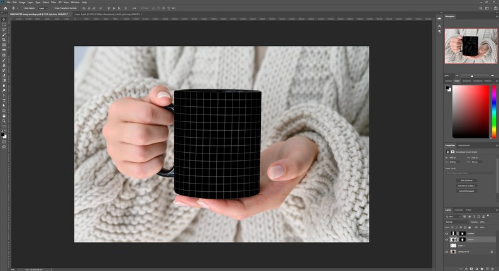Click the Edit Contents button
Image resolution: width=499 pixels, height=271 pixels.
point(466,180)
